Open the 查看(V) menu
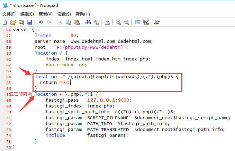235x151 pixels. click(45, 14)
